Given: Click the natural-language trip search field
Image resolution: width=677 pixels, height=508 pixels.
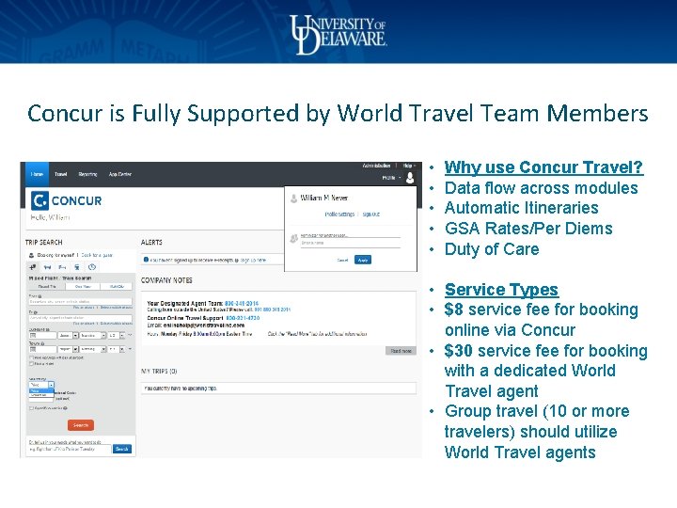Looking at the screenshot, I should click(69, 450).
